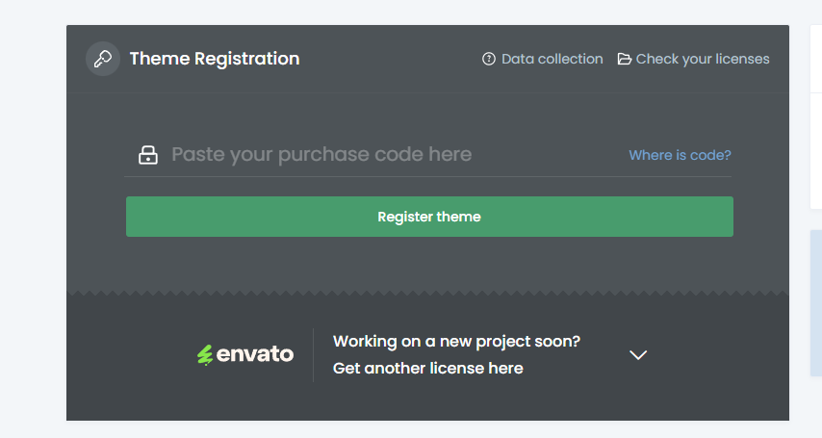The image size is (822, 438).
Task: Expand the Envato license section chevron
Action: pyautogui.click(x=638, y=355)
